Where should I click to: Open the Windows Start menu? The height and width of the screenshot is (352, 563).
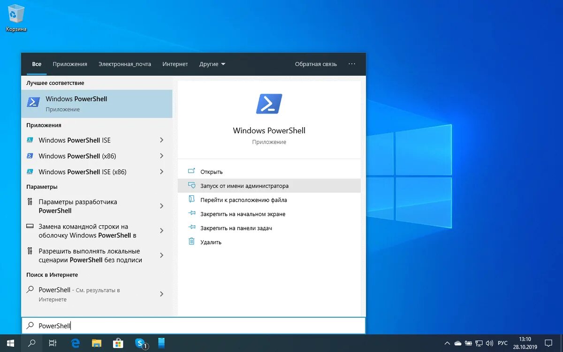click(x=10, y=344)
